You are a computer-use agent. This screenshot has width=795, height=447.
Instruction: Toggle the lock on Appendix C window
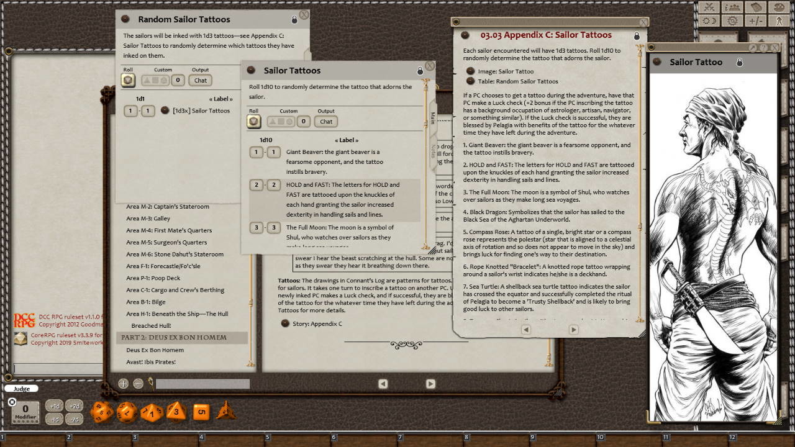(637, 36)
